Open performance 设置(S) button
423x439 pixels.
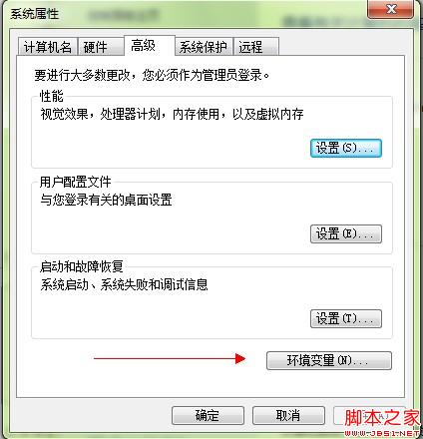click(x=346, y=149)
